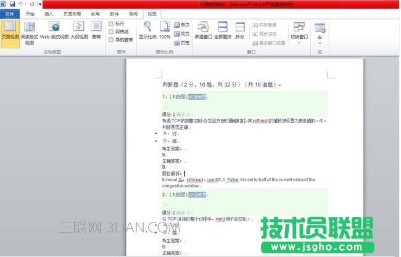Click 重设窗口位置 (Reset Window Position)
This screenshot has height=257, width=401.
tap(268, 43)
